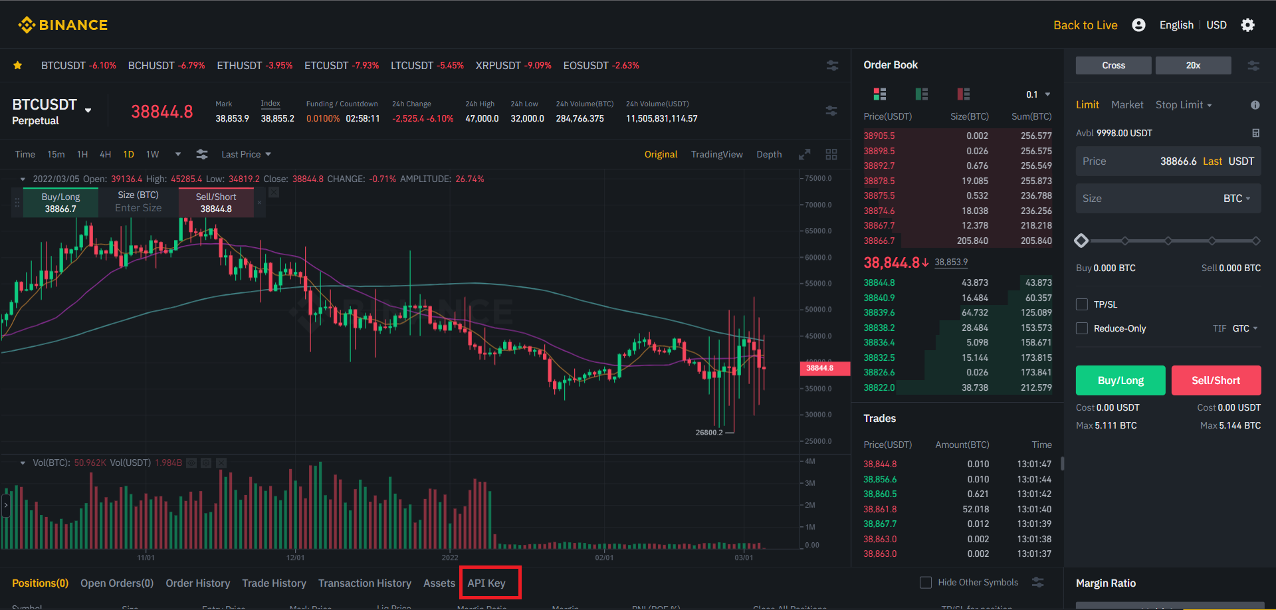Image resolution: width=1276 pixels, height=610 pixels.
Task: Open the TIF GTC dropdown
Action: coord(1245,328)
